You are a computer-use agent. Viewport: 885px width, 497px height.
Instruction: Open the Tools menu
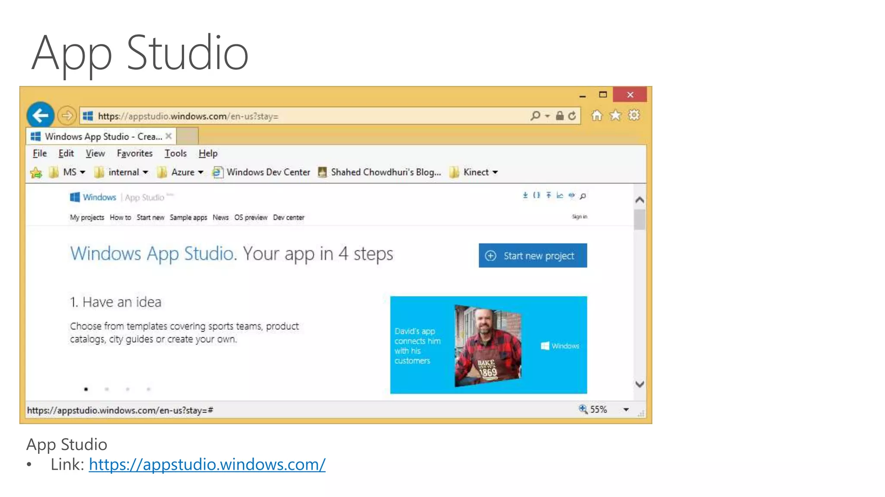tap(175, 153)
